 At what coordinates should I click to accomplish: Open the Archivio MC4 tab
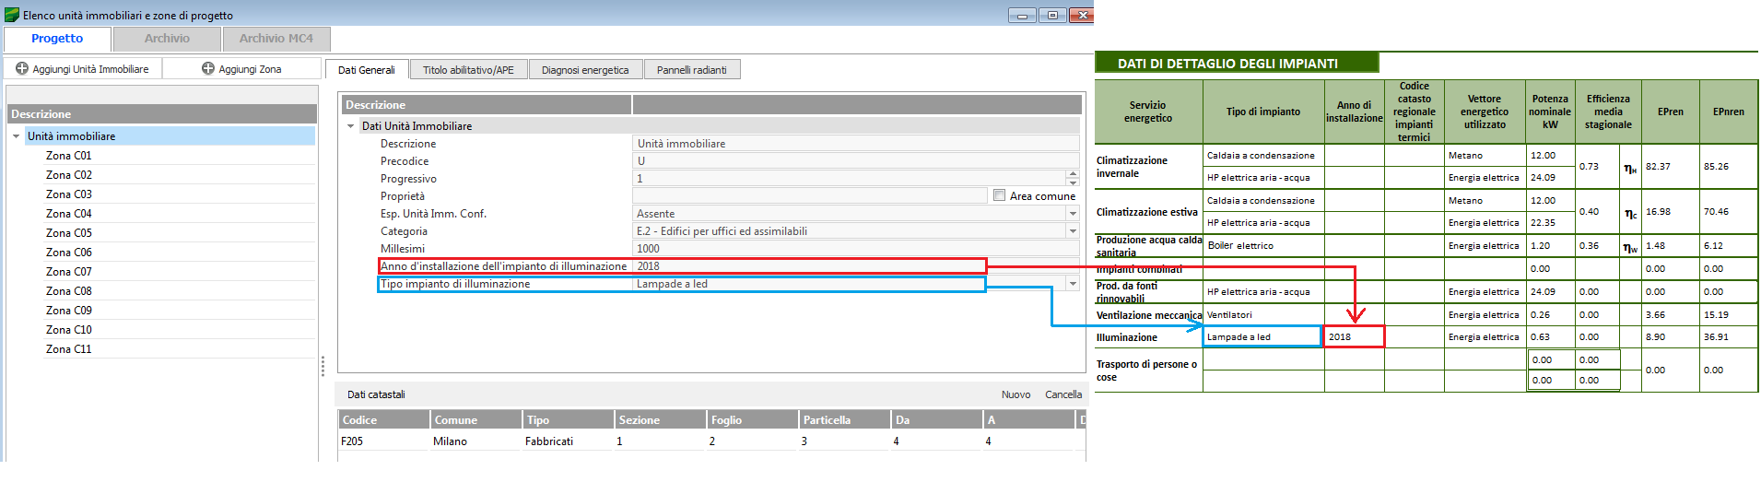pos(276,39)
